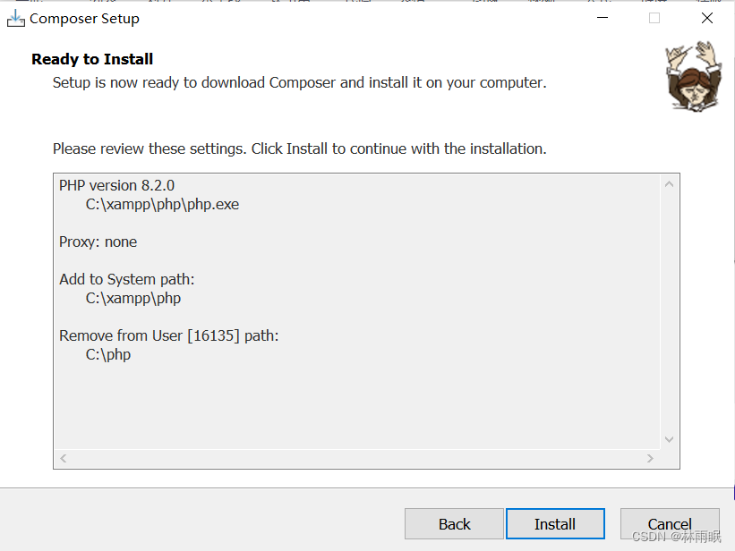Click the scroll-left arrow below the settings
Viewport: 735px width, 551px height.
tap(63, 458)
